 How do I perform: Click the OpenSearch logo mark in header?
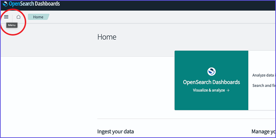[x=5, y=4]
